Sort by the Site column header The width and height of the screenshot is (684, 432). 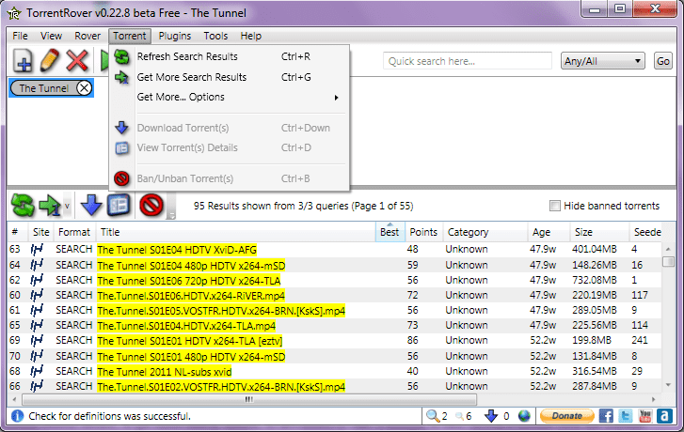click(41, 232)
